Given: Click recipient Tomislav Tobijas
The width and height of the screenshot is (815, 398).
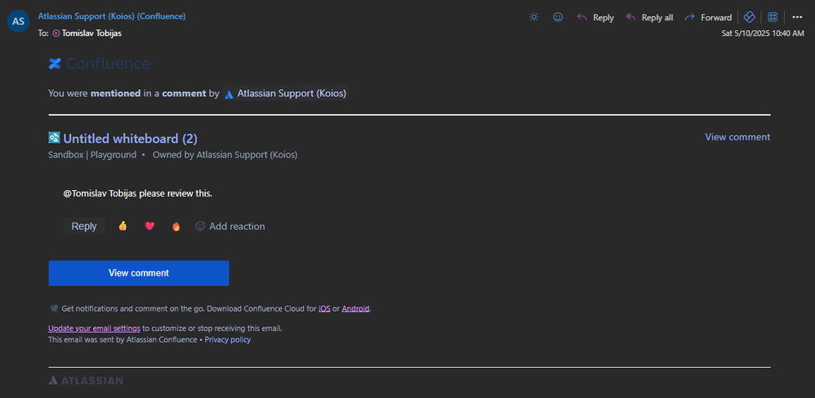Looking at the screenshot, I should tap(92, 33).
